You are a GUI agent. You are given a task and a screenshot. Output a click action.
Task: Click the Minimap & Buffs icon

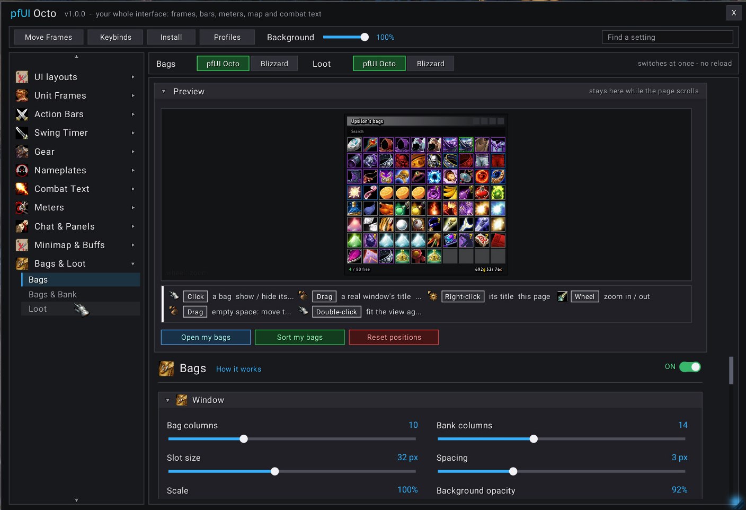[22, 245]
